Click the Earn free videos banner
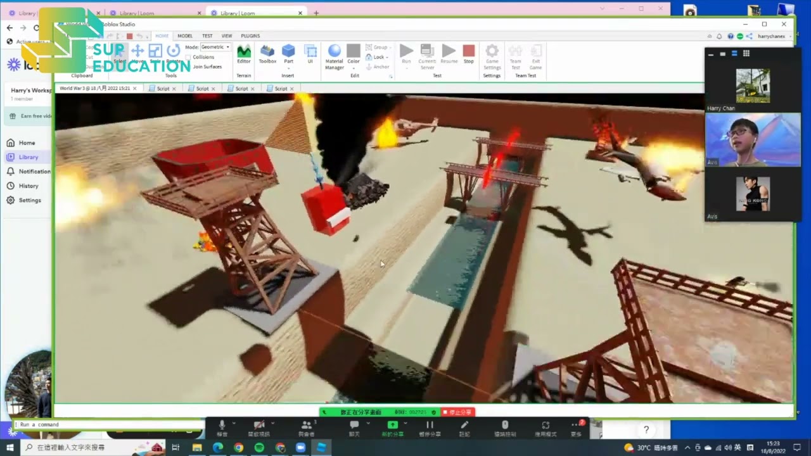This screenshot has height=456, width=811. coord(29,117)
